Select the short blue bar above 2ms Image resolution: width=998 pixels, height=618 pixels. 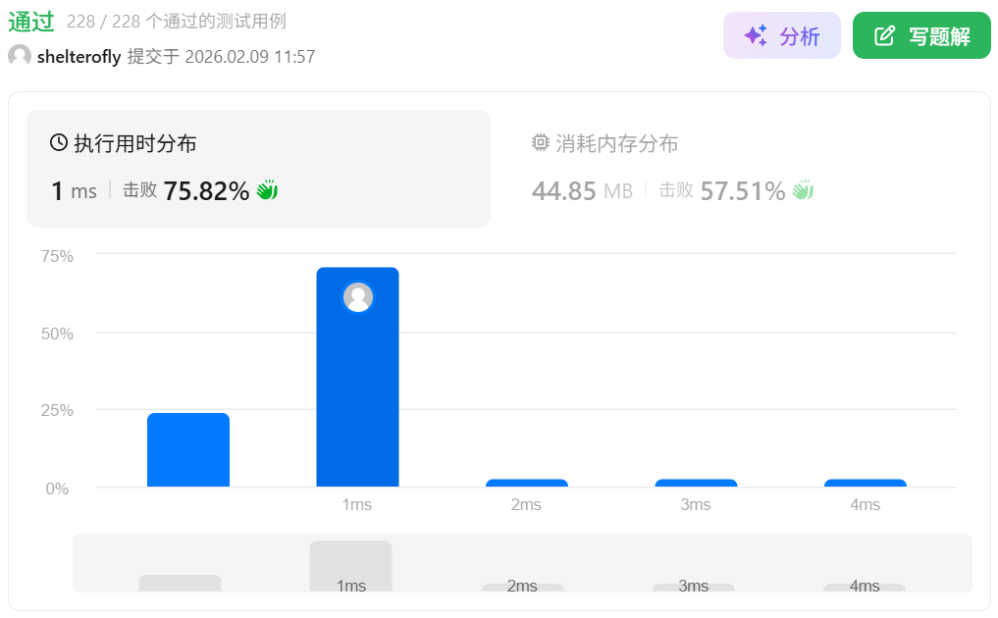[x=527, y=483]
